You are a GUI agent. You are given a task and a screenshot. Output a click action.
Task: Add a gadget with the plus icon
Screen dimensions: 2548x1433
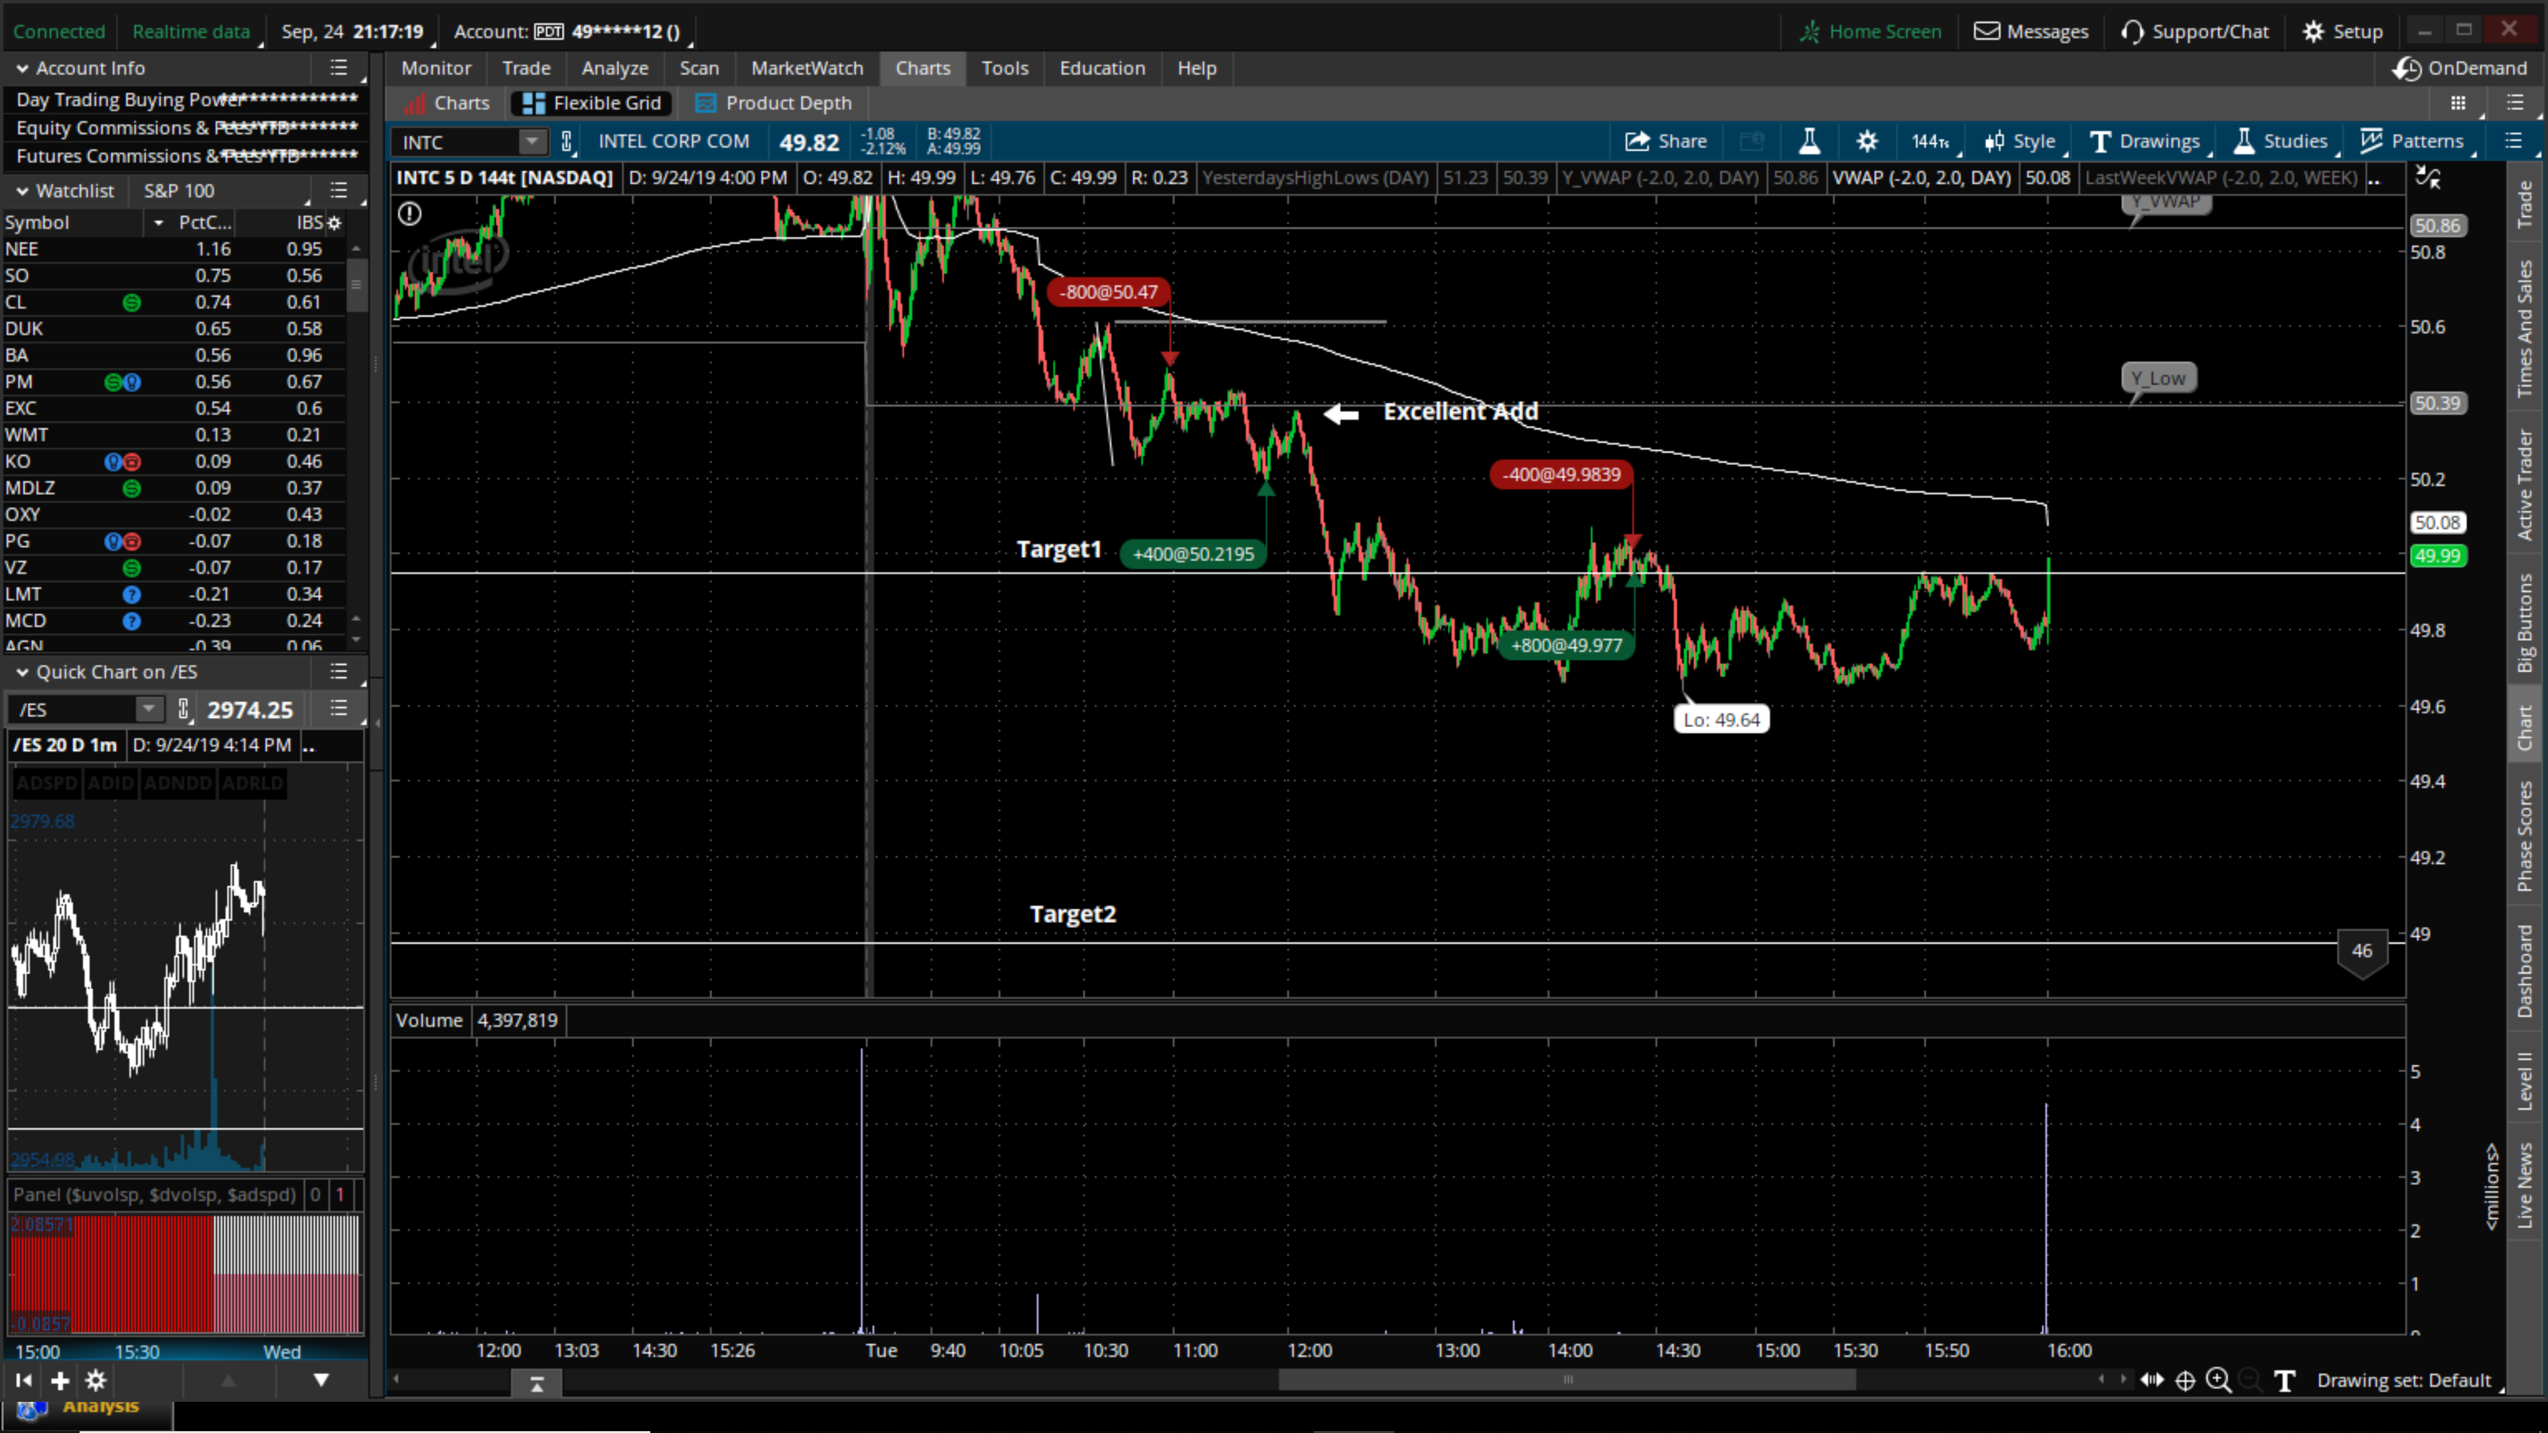pos(59,1381)
